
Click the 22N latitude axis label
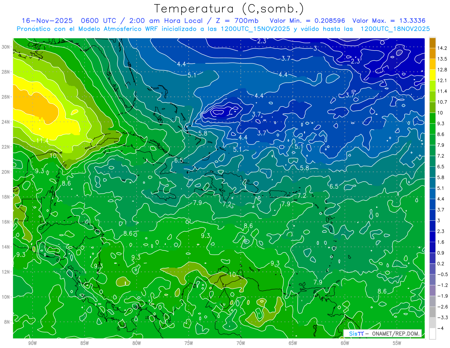tap(6, 147)
